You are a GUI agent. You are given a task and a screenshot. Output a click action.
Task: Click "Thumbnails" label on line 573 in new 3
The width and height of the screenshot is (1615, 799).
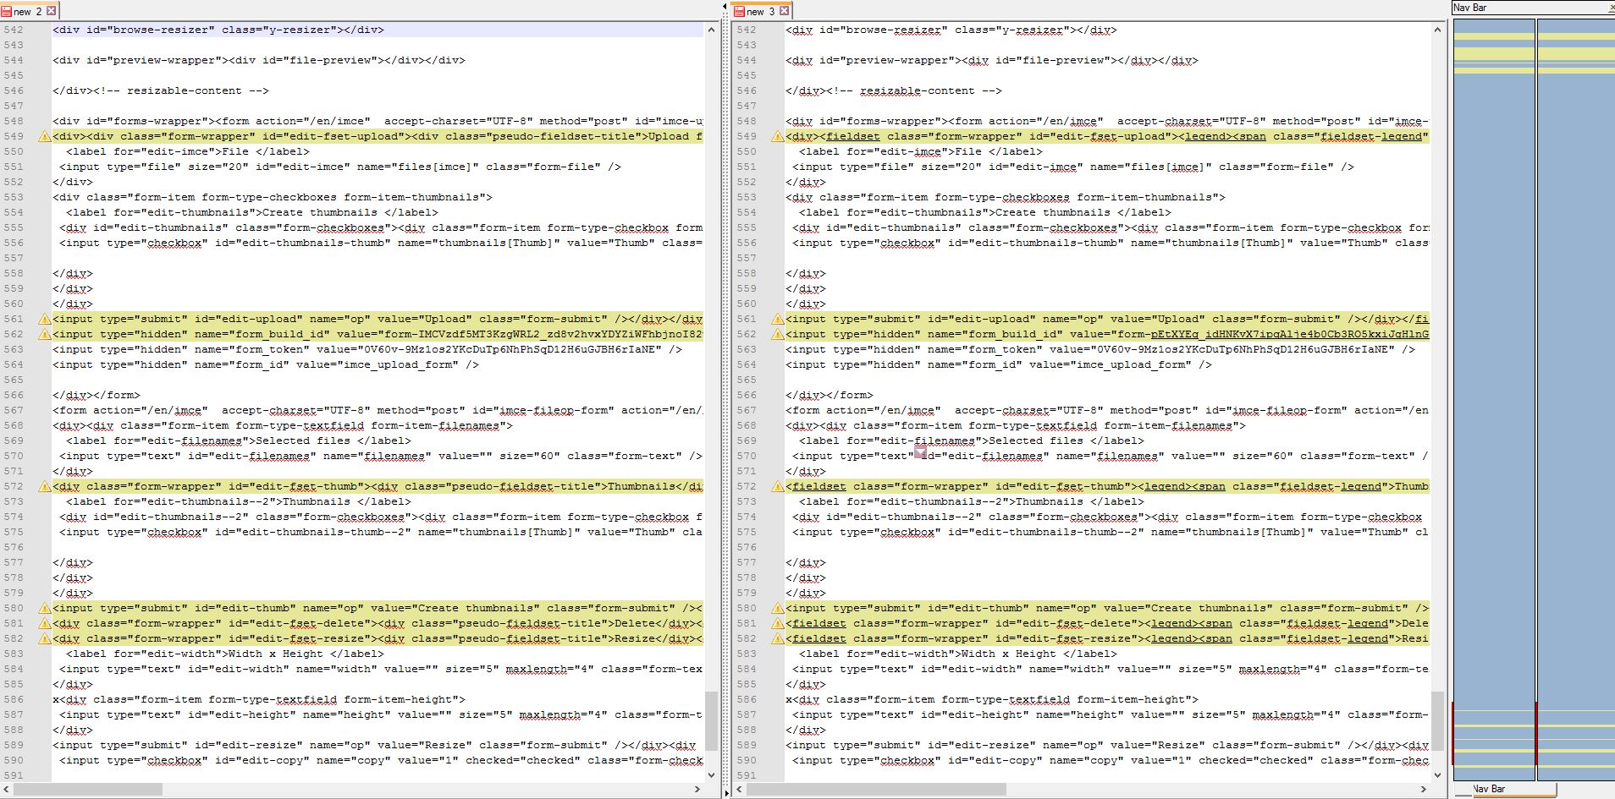point(1050,501)
